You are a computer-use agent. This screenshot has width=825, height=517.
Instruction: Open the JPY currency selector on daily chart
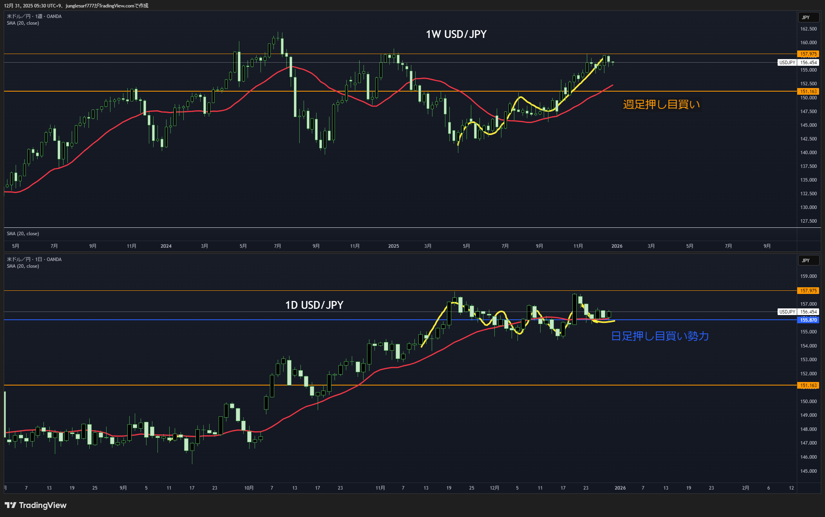click(x=808, y=261)
